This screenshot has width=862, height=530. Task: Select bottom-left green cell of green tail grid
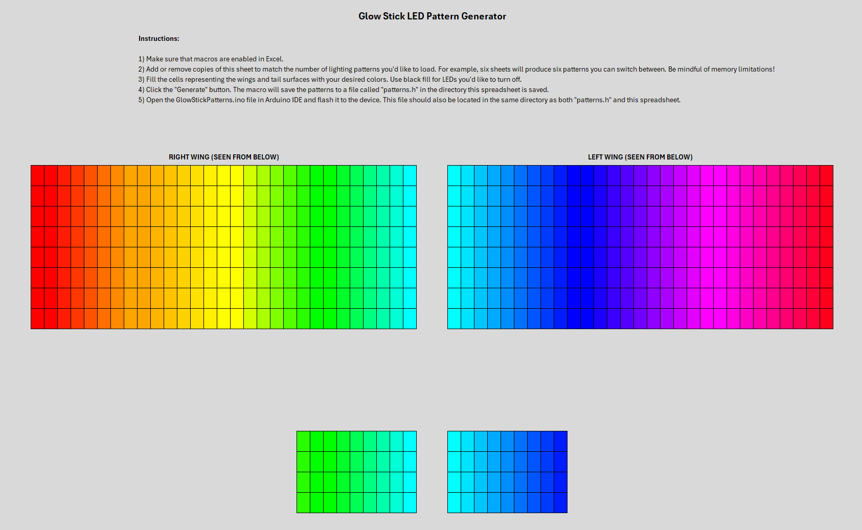coord(304,503)
